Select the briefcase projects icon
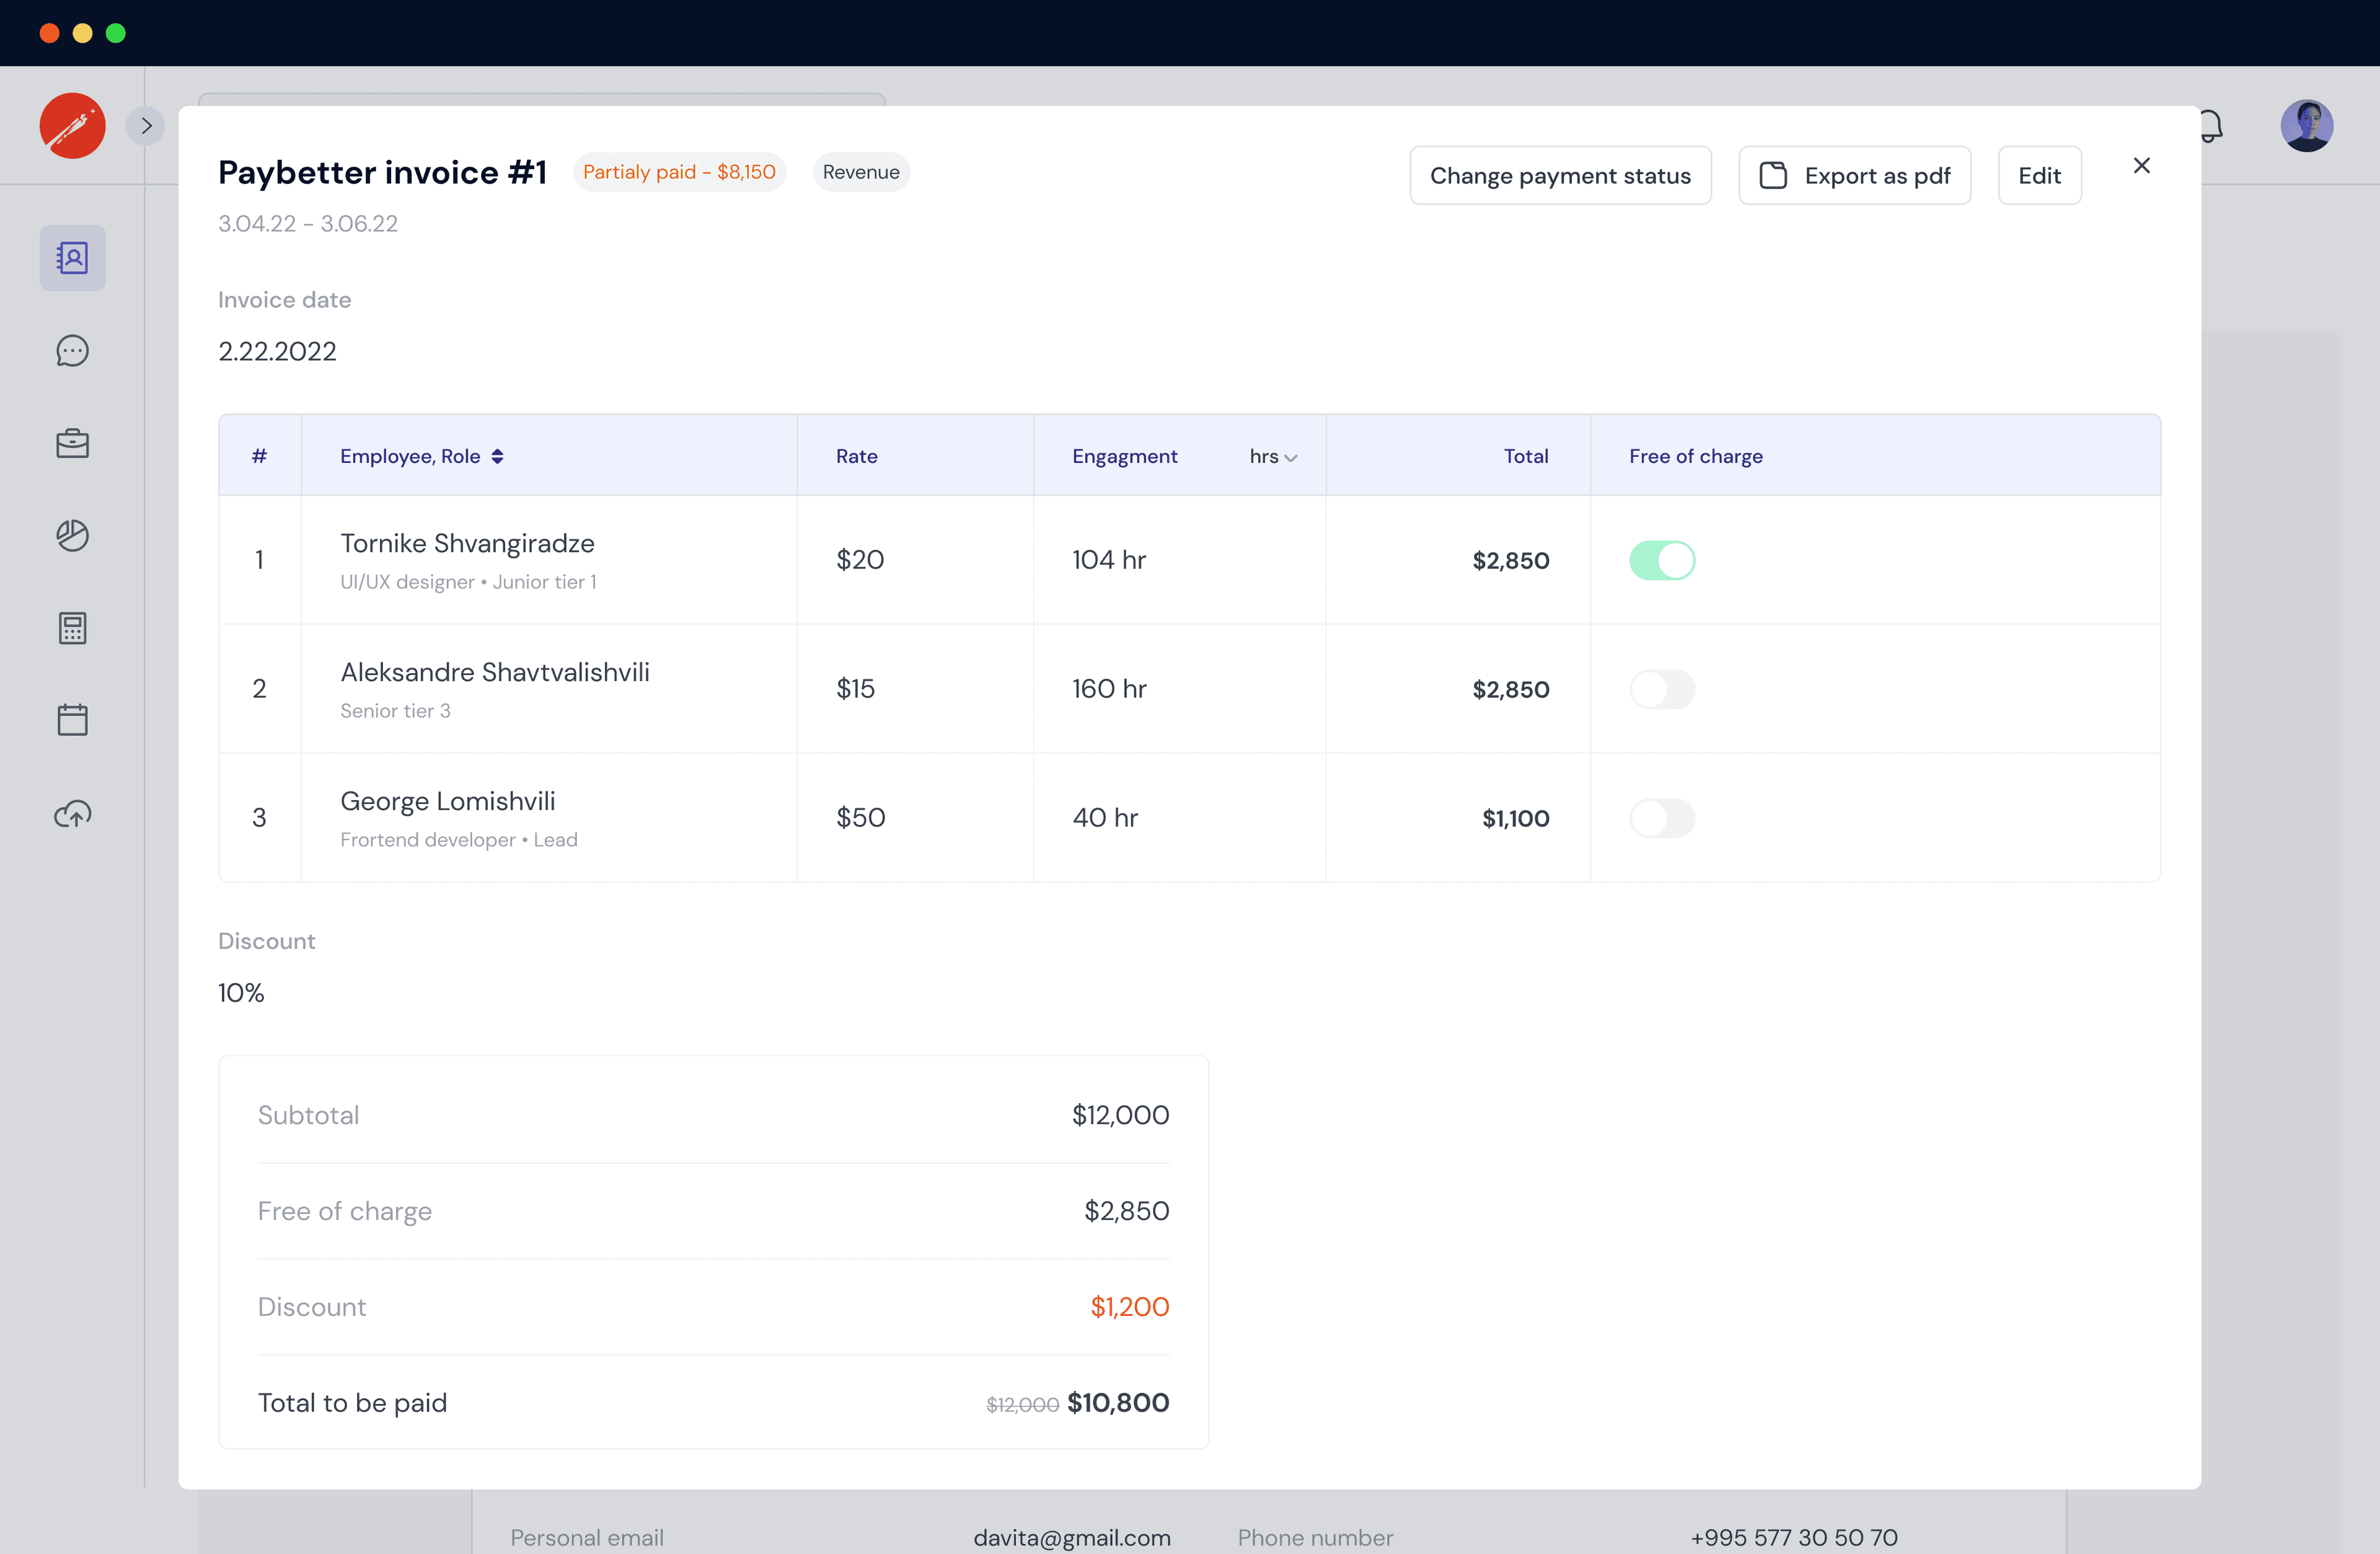Screen dimensions: 2380x1554 point(72,443)
